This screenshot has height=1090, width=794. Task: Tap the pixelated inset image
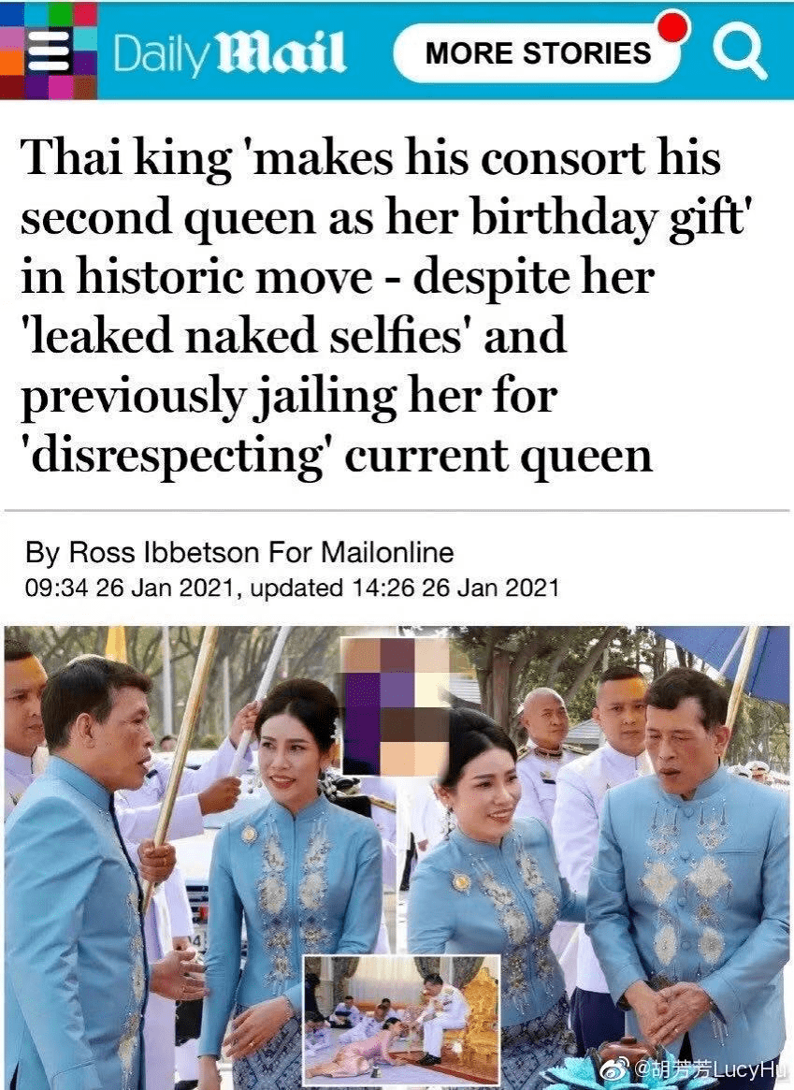(x=397, y=707)
